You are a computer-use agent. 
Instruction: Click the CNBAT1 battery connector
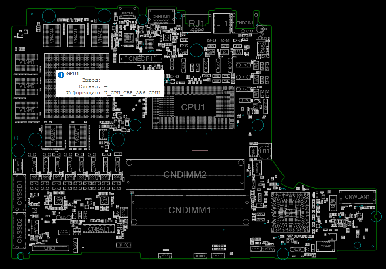coord(99,228)
